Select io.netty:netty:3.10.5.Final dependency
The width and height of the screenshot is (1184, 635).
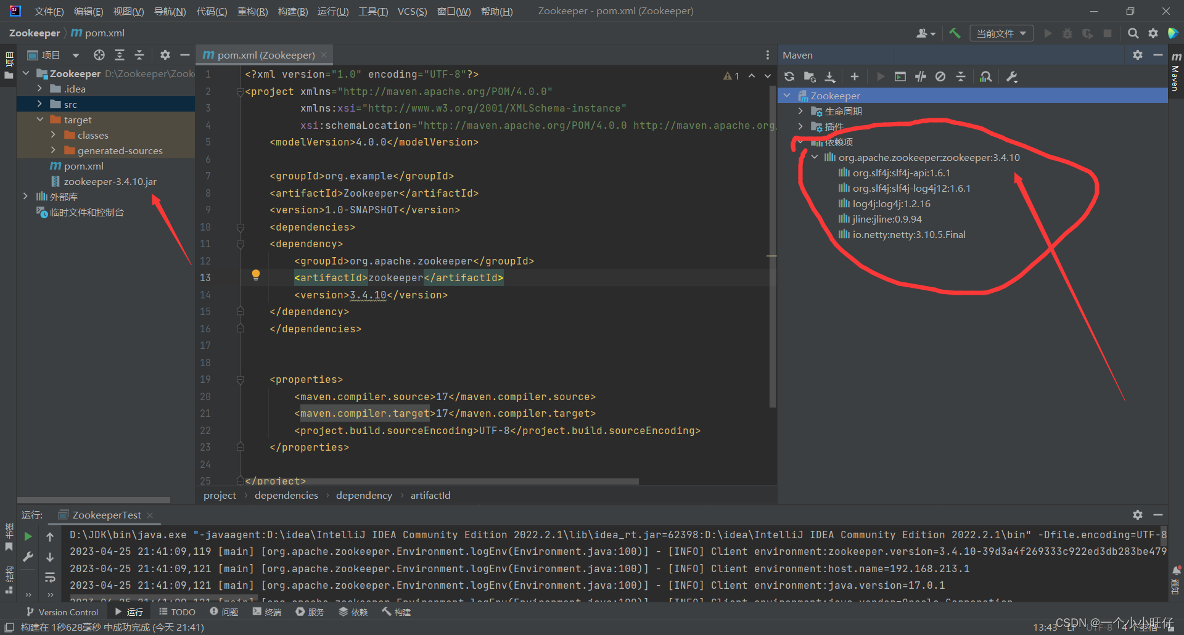[902, 234]
